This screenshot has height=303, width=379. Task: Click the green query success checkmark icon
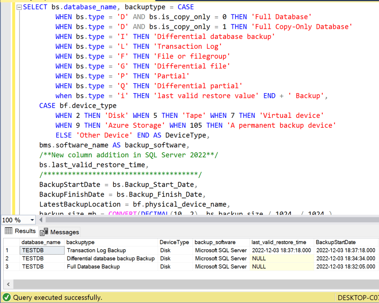coord(6,297)
